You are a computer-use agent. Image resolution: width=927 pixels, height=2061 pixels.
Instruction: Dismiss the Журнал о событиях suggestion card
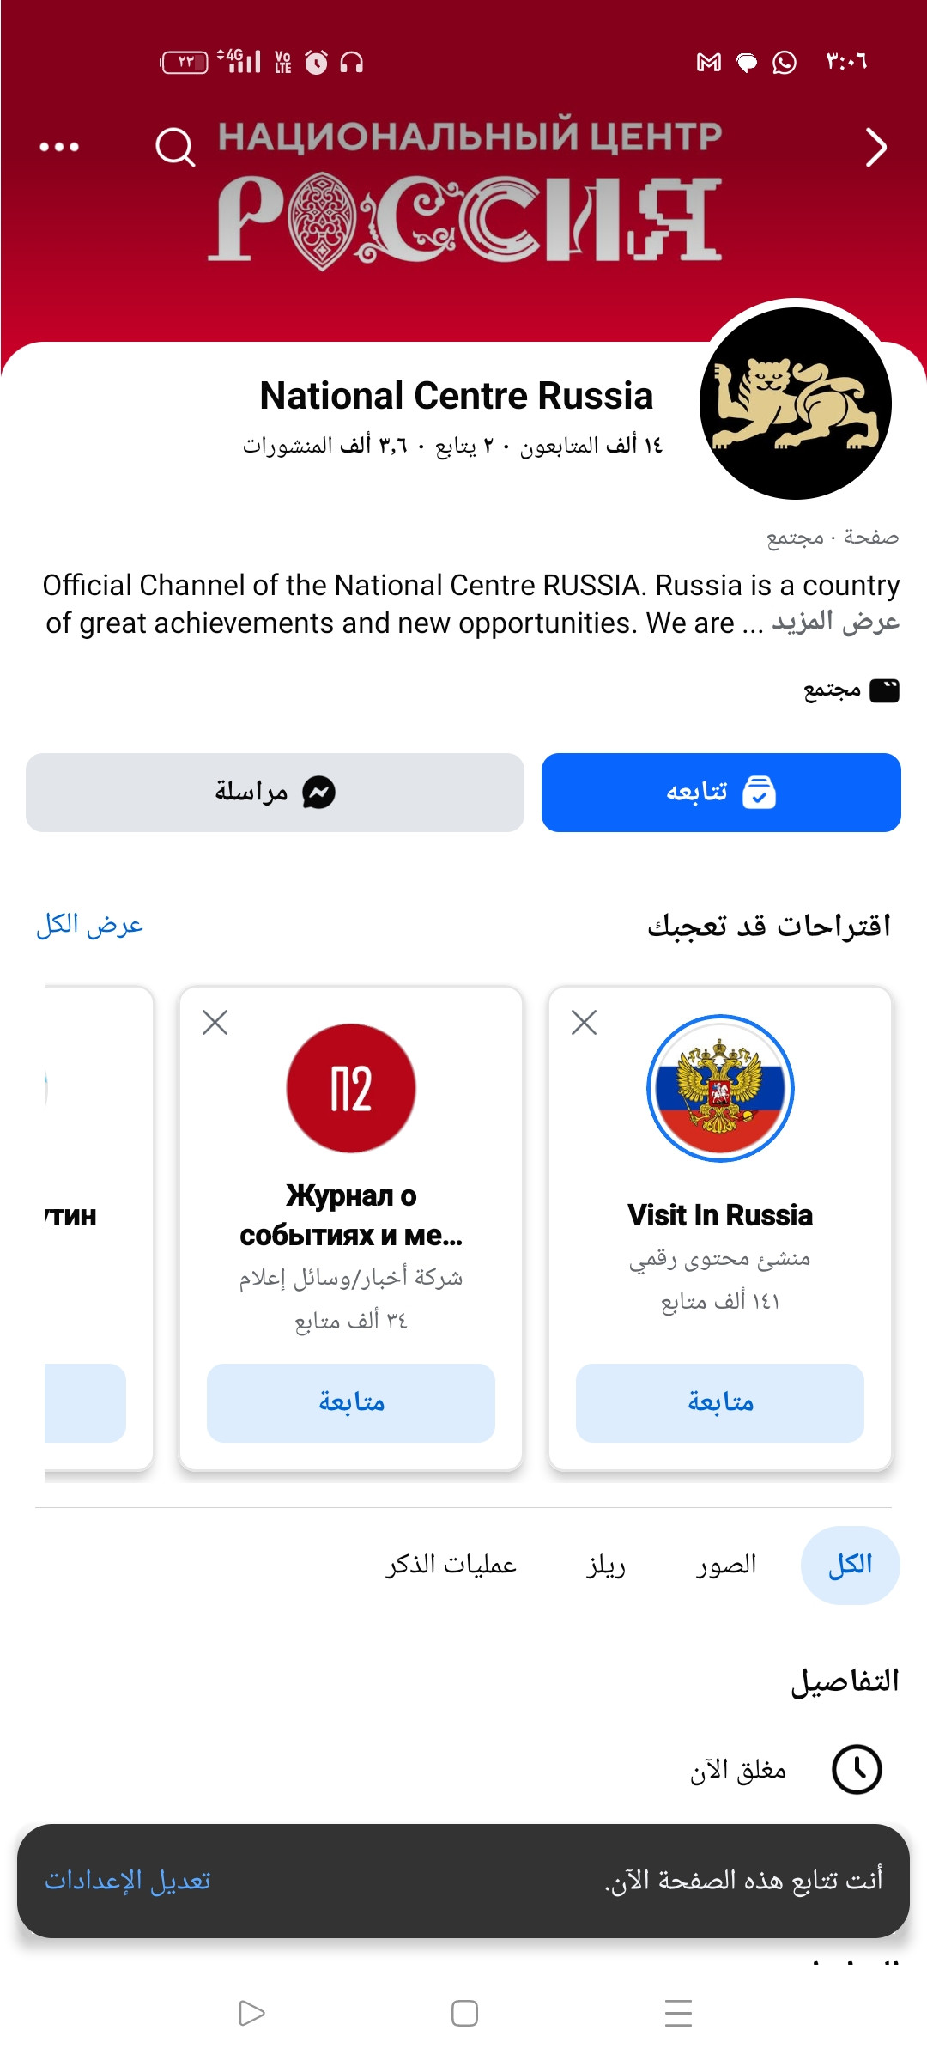tap(215, 1022)
